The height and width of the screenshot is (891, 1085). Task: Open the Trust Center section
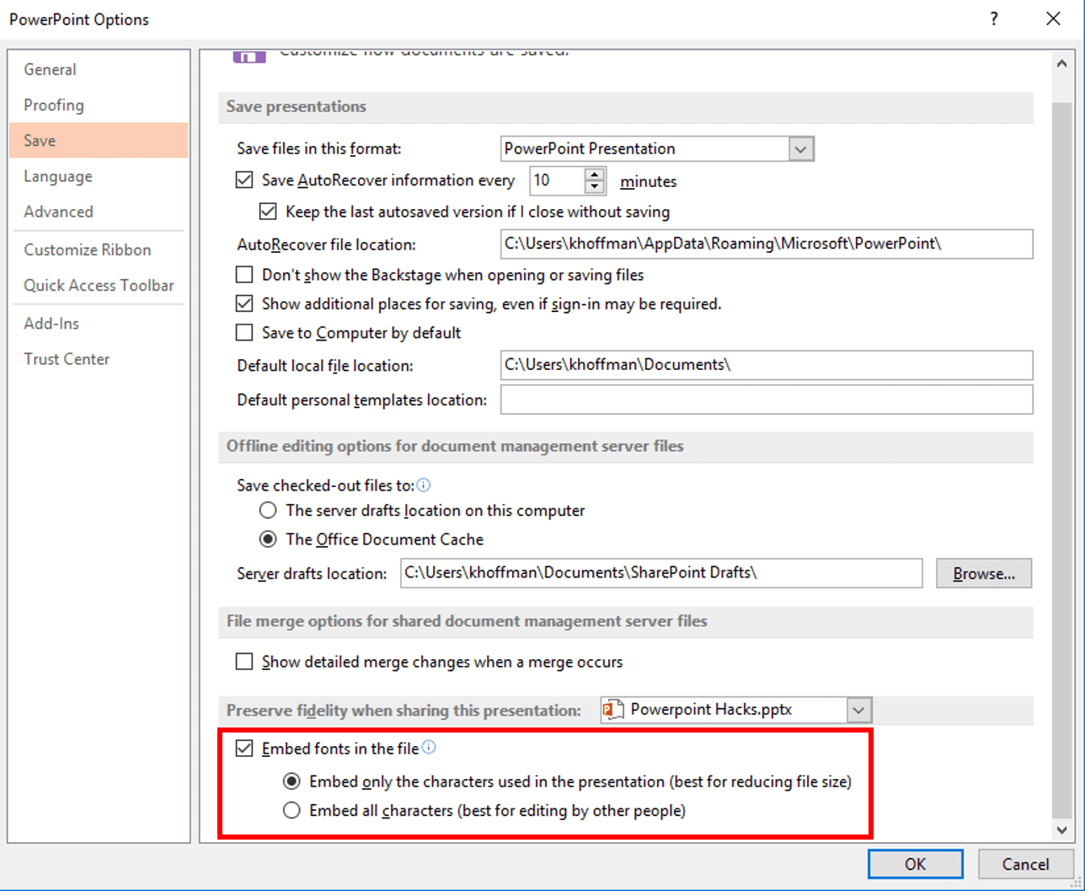(x=67, y=358)
